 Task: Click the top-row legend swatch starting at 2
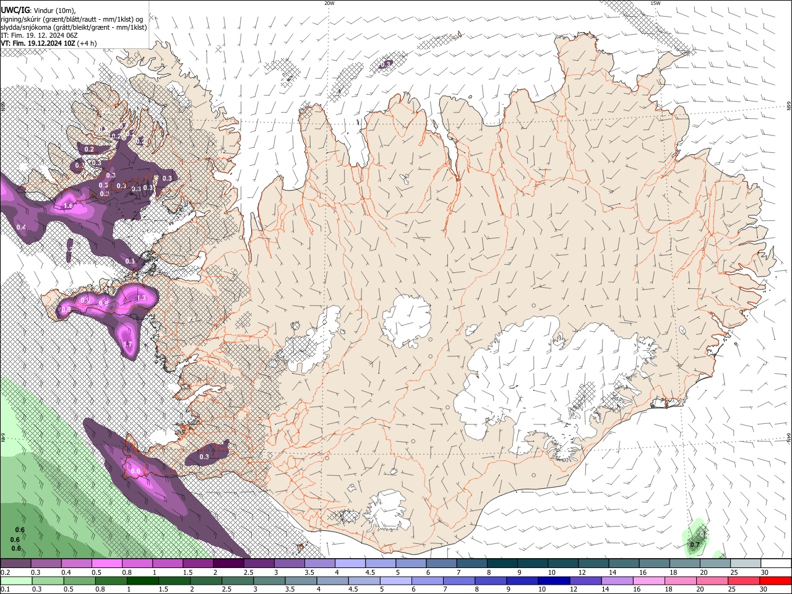(228, 564)
